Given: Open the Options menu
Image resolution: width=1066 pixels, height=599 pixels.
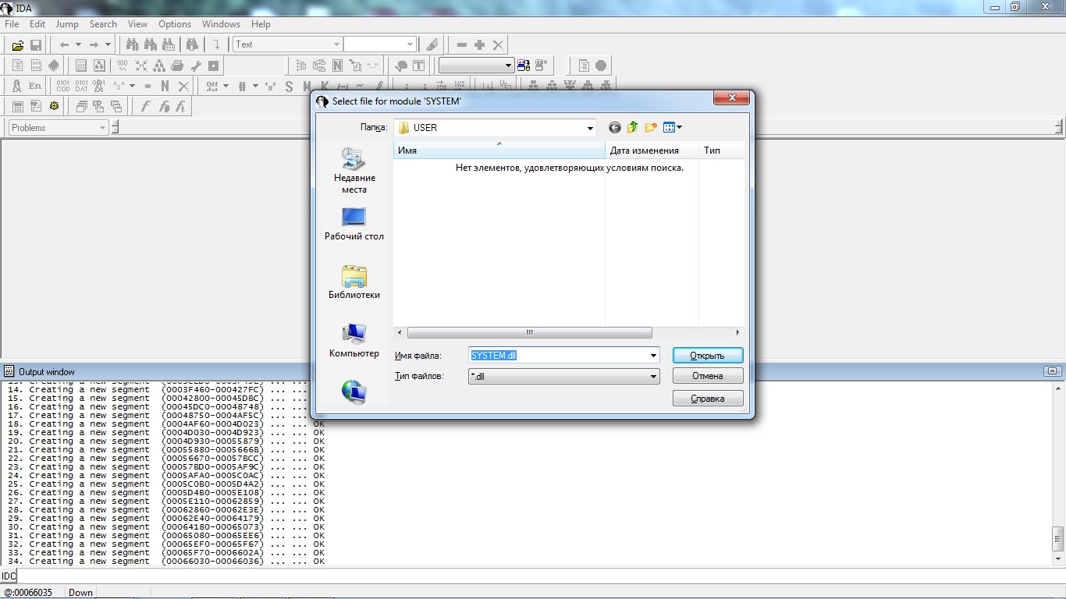Looking at the screenshot, I should tap(175, 24).
